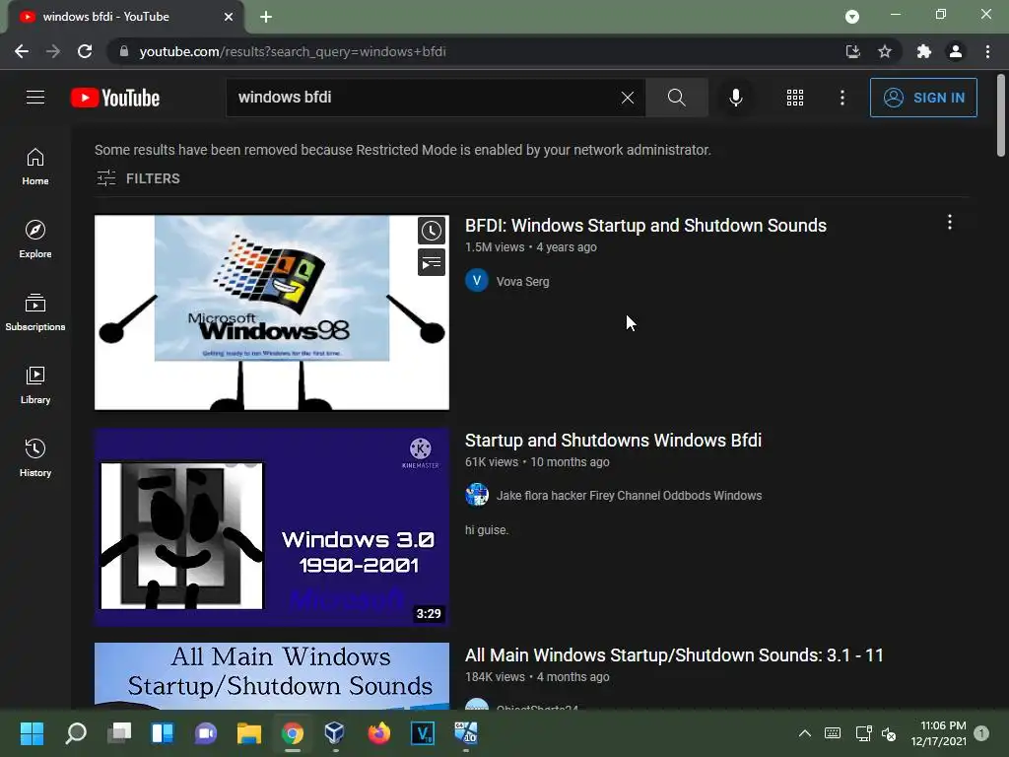Open the tab search dropdown arrow
Screen dimensions: 1009x757
852,17
